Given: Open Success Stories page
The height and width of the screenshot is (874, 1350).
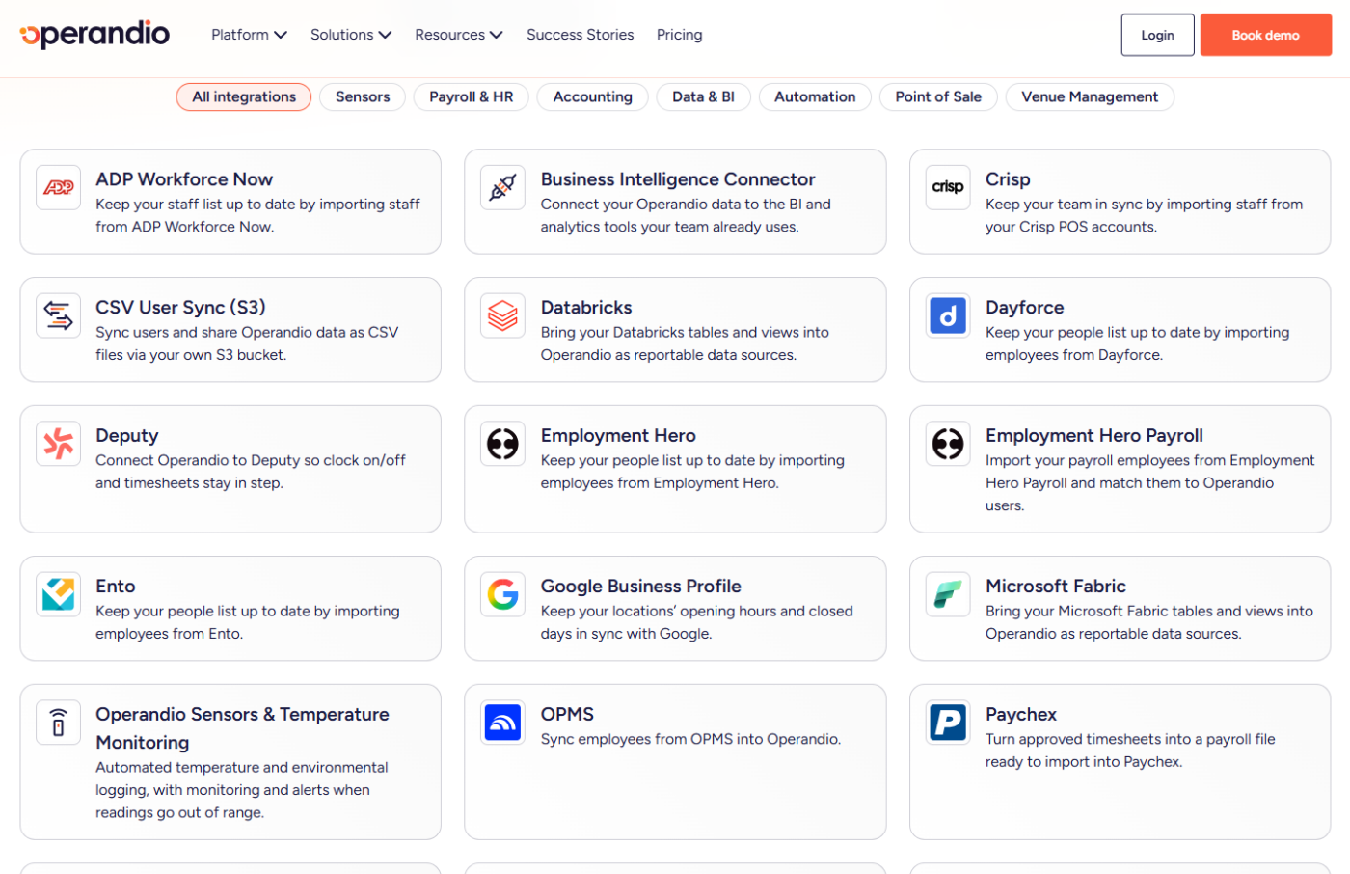Looking at the screenshot, I should [580, 35].
